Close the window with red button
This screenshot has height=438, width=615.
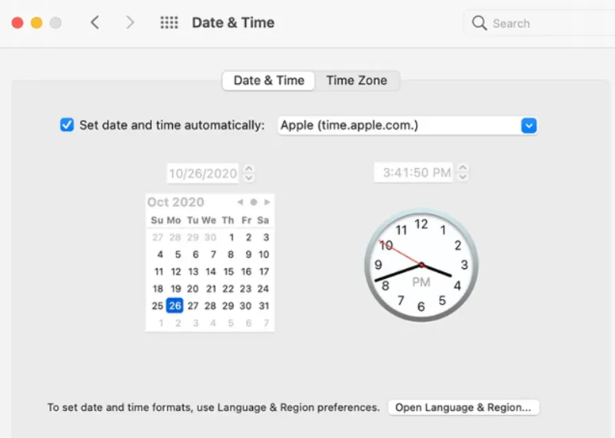point(17,23)
